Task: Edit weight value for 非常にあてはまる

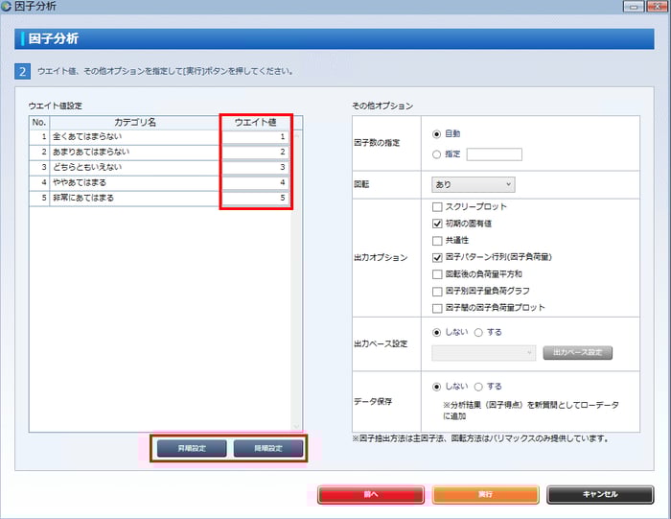Action: [255, 199]
